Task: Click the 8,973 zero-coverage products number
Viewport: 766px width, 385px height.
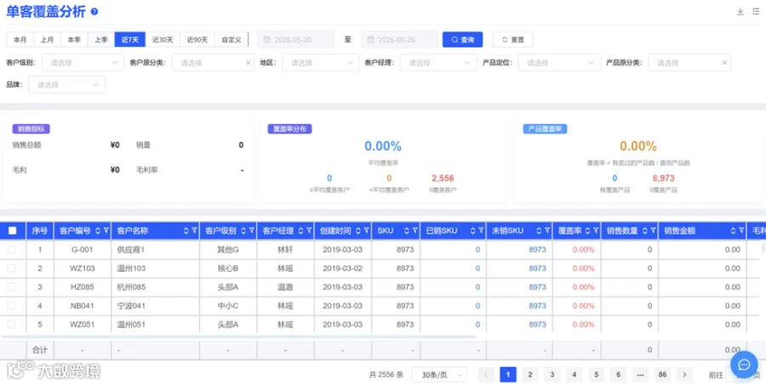Action: 663,178
